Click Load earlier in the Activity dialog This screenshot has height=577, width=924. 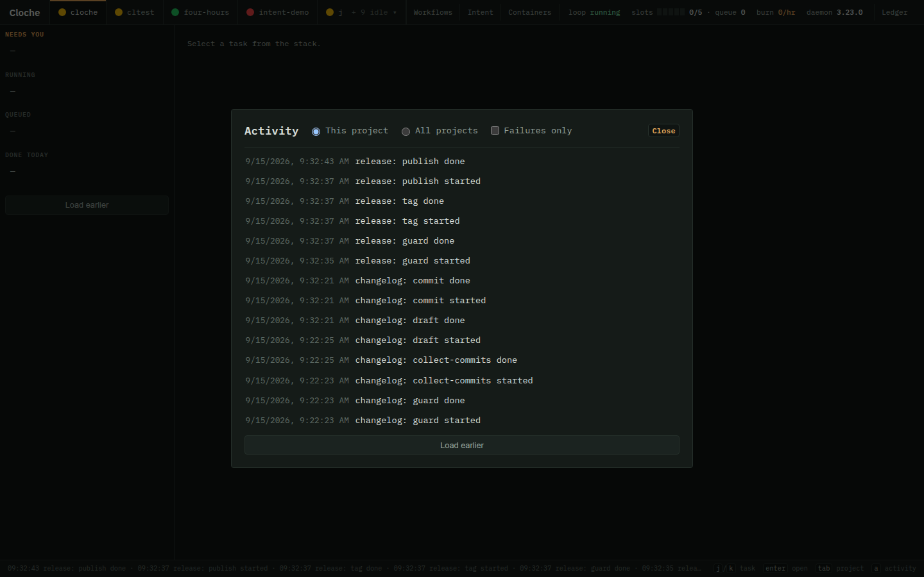(x=462, y=445)
